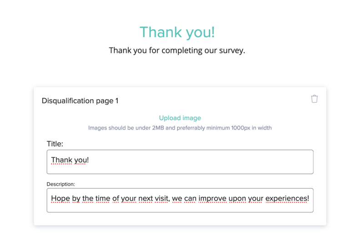Click the Description: field label
This screenshot has height=243, width=364.
coord(61,184)
